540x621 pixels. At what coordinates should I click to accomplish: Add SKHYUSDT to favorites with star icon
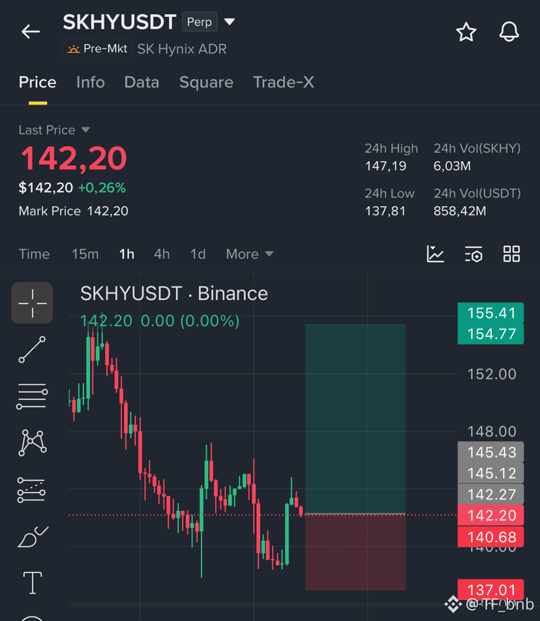click(466, 32)
